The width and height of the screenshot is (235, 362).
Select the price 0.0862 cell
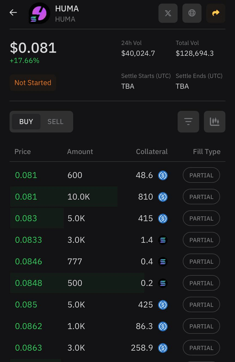(x=29, y=326)
